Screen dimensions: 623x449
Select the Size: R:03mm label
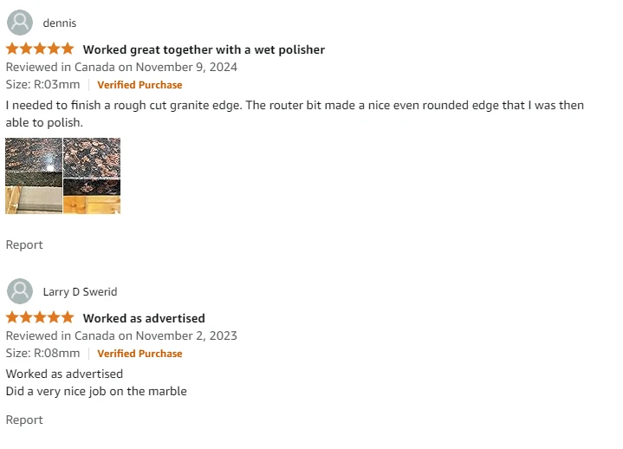click(x=43, y=84)
